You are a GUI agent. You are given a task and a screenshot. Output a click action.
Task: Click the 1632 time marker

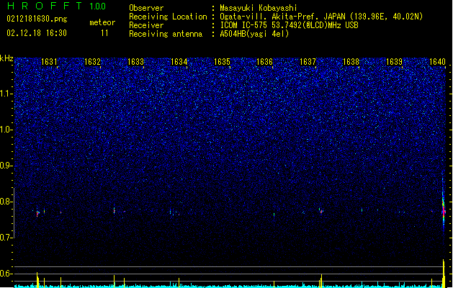(x=92, y=62)
